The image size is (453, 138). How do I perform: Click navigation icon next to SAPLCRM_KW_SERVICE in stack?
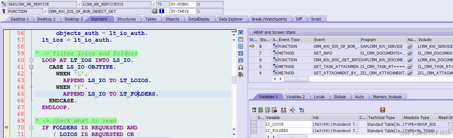click(x=410, y=47)
